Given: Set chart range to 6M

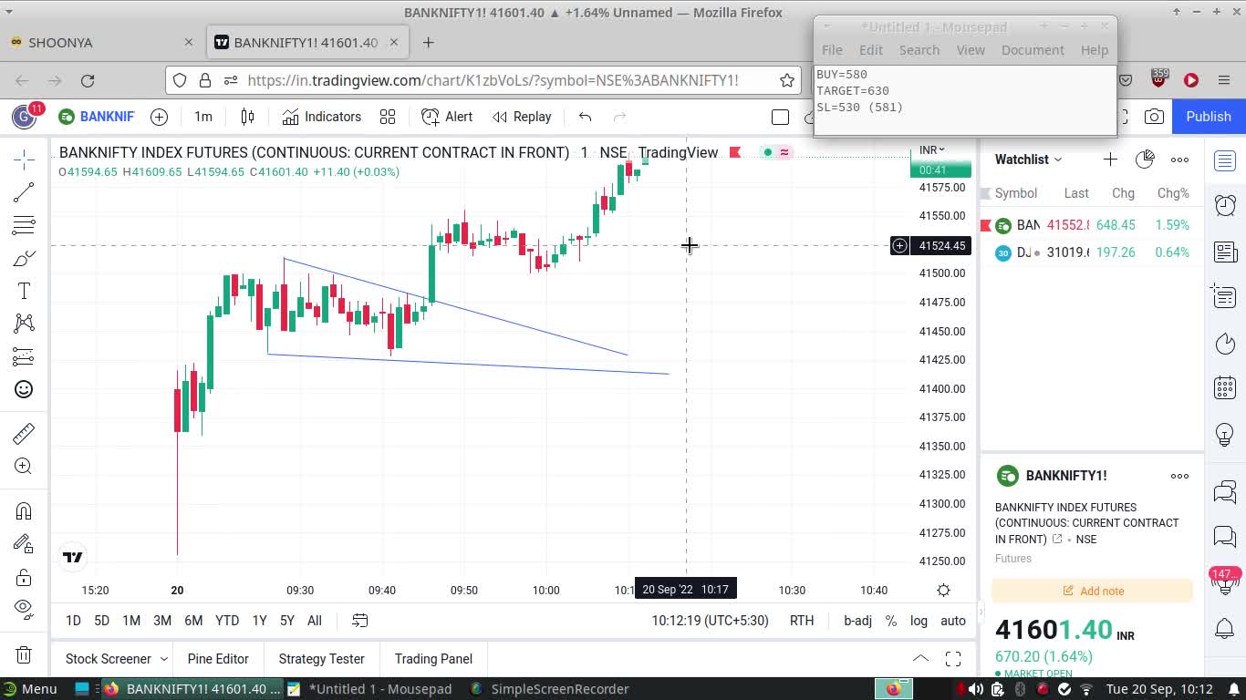Looking at the screenshot, I should click(x=193, y=621).
